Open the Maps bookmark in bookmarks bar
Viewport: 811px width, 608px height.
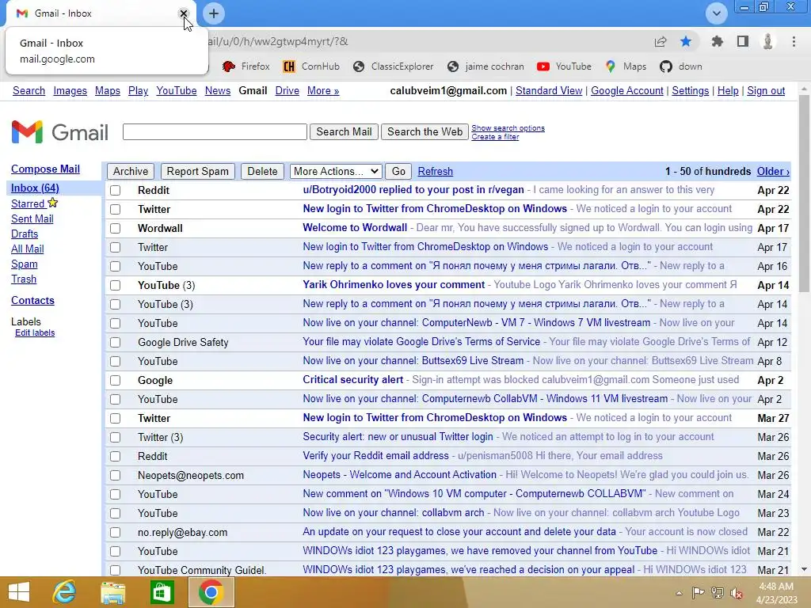pyautogui.click(x=626, y=66)
